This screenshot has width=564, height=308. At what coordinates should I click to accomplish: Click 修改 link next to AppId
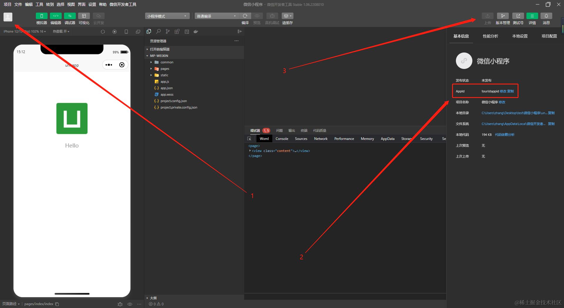coord(503,91)
